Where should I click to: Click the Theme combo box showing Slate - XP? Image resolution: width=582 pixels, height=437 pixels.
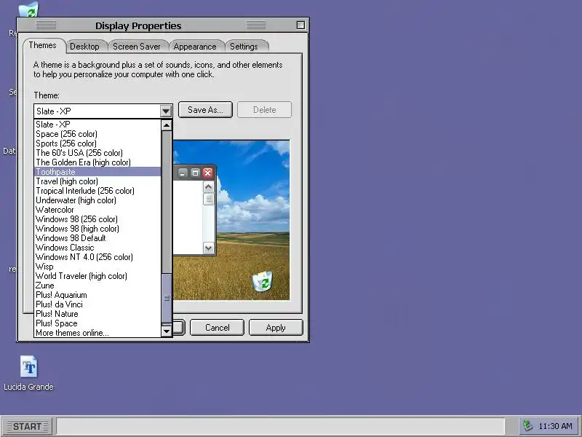[x=103, y=111]
